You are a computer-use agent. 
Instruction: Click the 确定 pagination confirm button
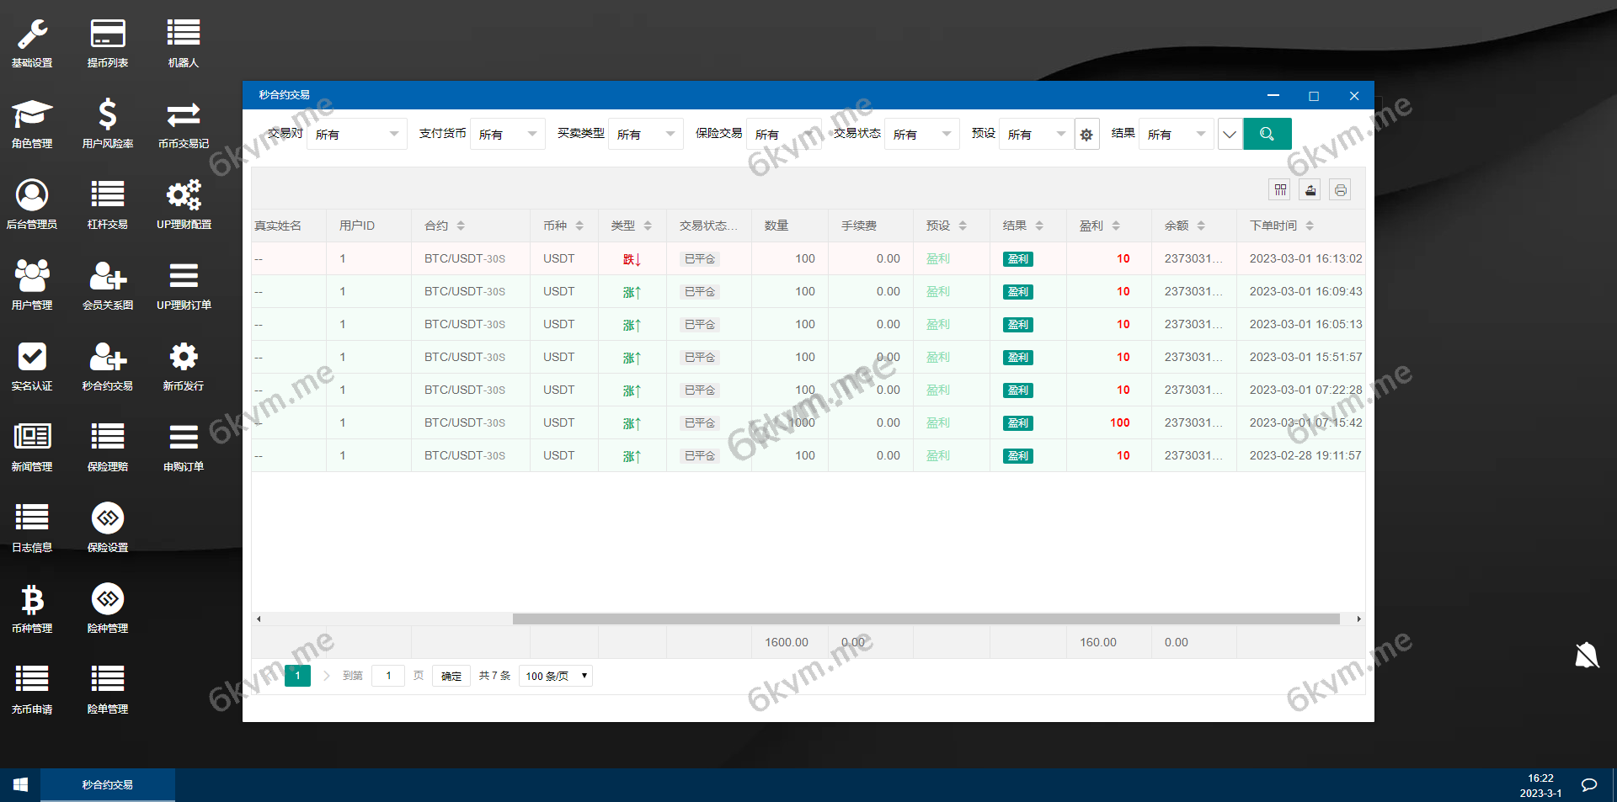tap(451, 675)
